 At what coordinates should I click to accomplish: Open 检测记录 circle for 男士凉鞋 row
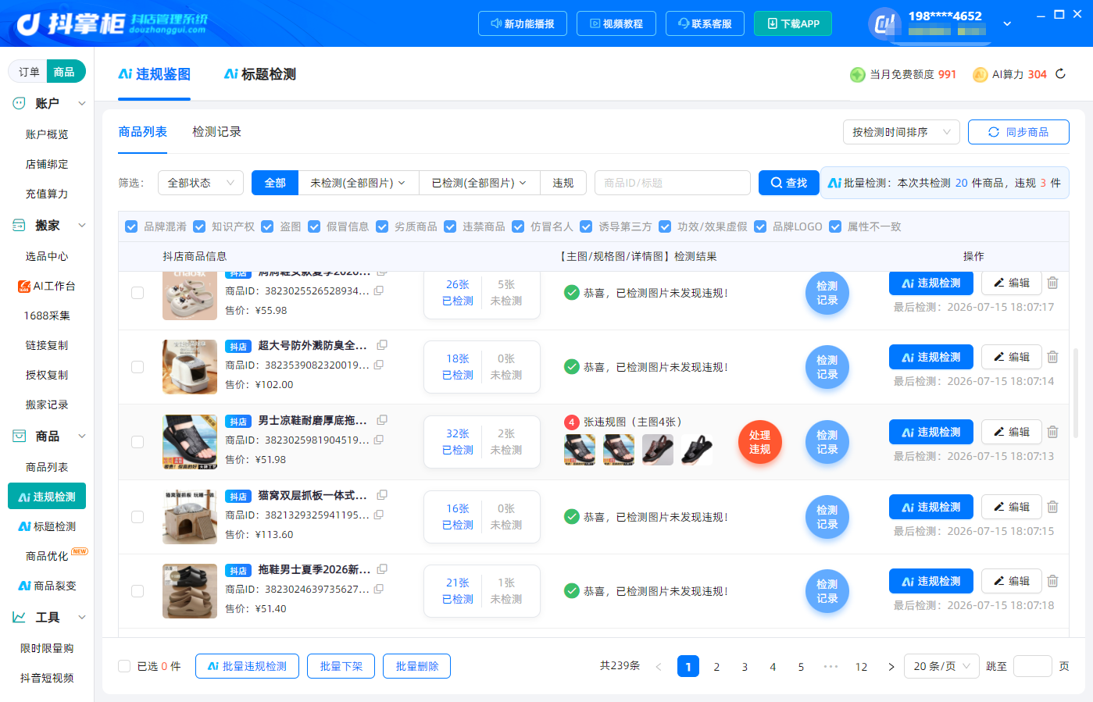coord(827,442)
